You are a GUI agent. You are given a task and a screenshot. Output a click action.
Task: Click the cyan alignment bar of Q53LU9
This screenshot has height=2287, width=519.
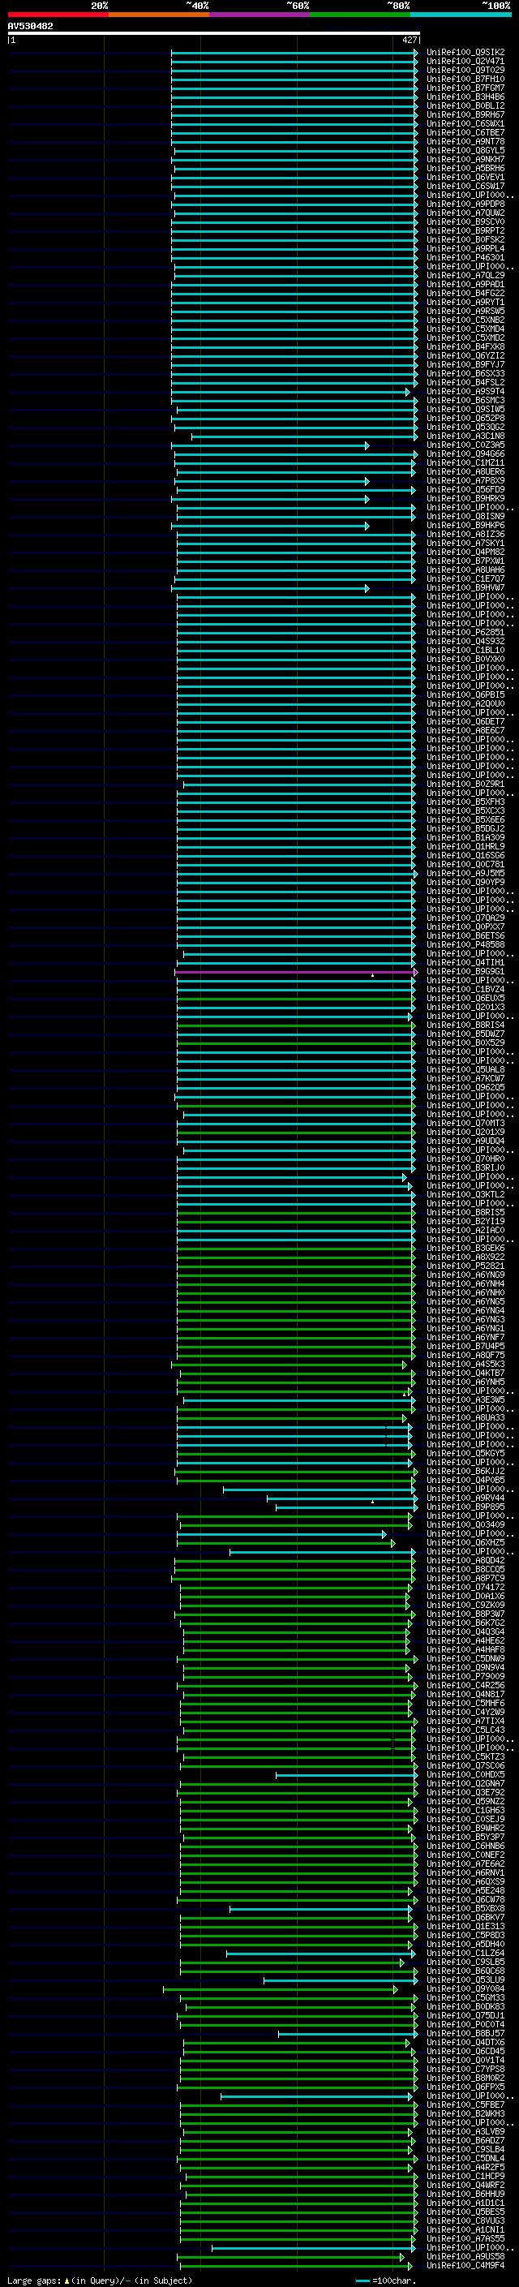(x=340, y=1980)
